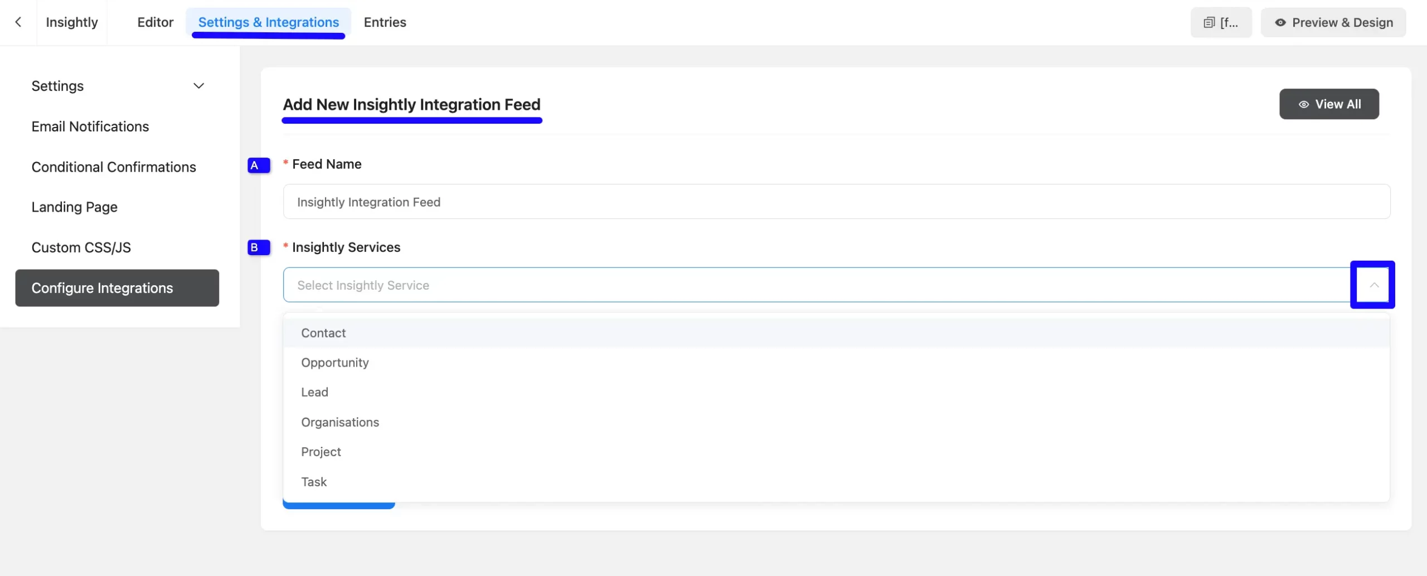Viewport: 1427px width, 576px height.
Task: Focus the Feed Name input field
Action: (837, 202)
